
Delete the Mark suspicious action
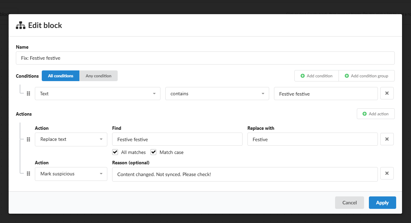pos(387,173)
